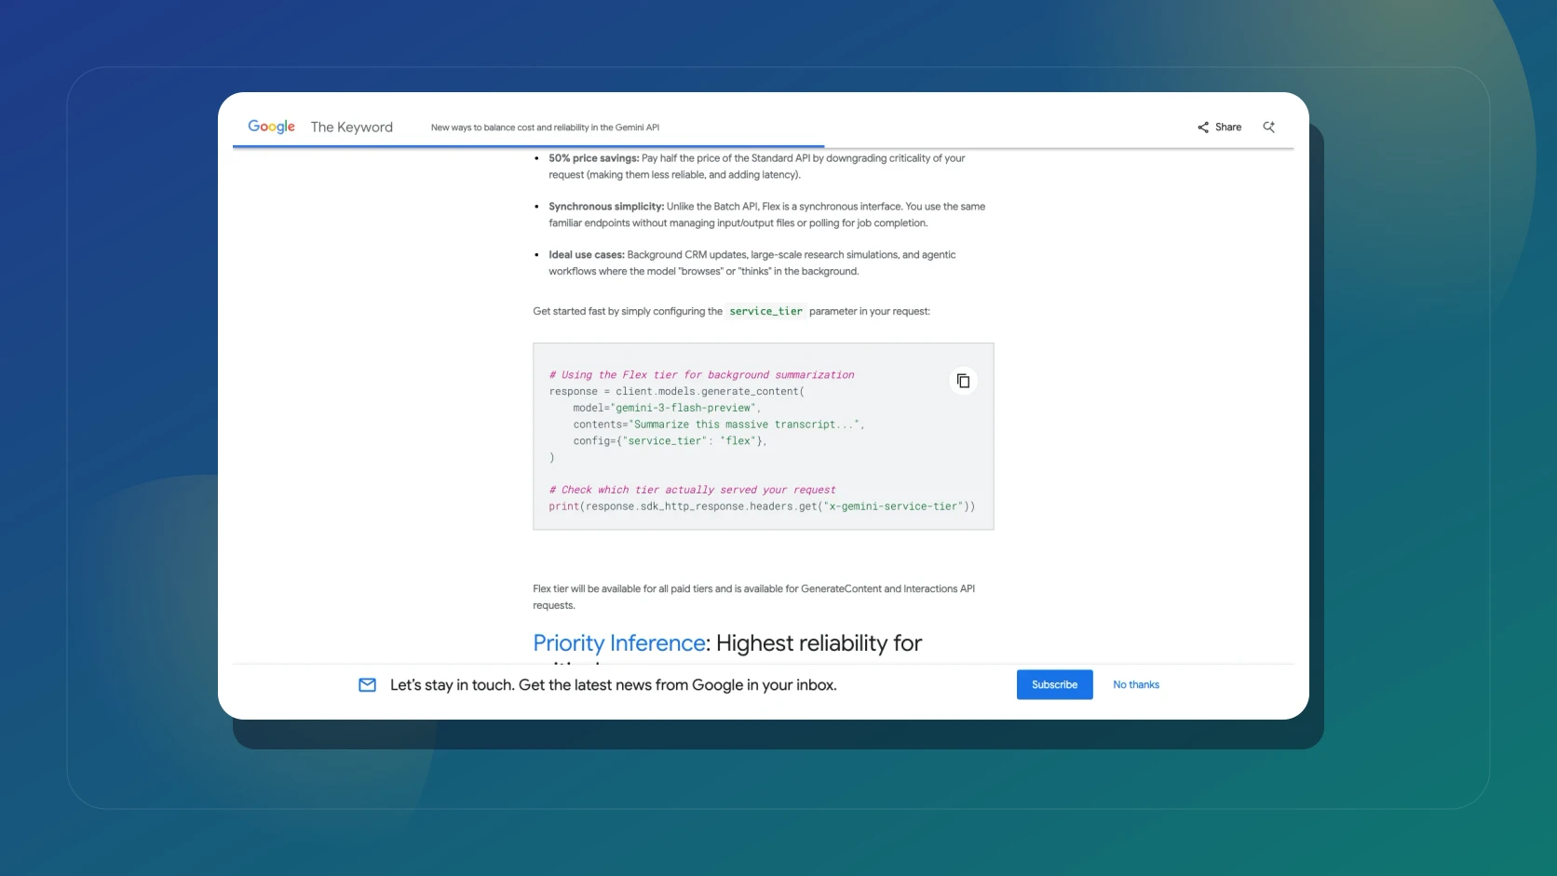Click the "Ideal use cases:" bullet heading
Screen dimensions: 1557x876
click(x=587, y=255)
